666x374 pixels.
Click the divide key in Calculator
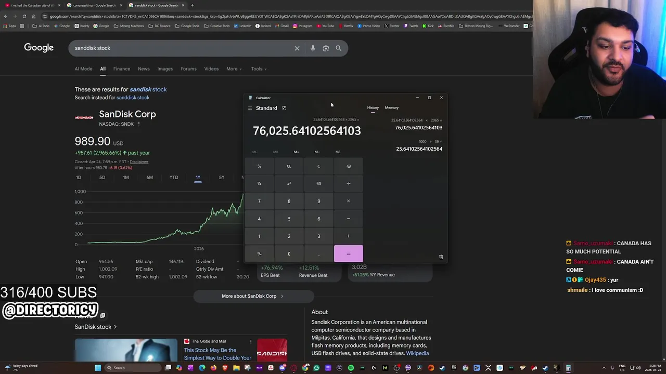(349, 183)
